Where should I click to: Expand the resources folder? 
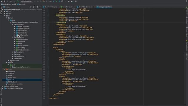point(9,61)
